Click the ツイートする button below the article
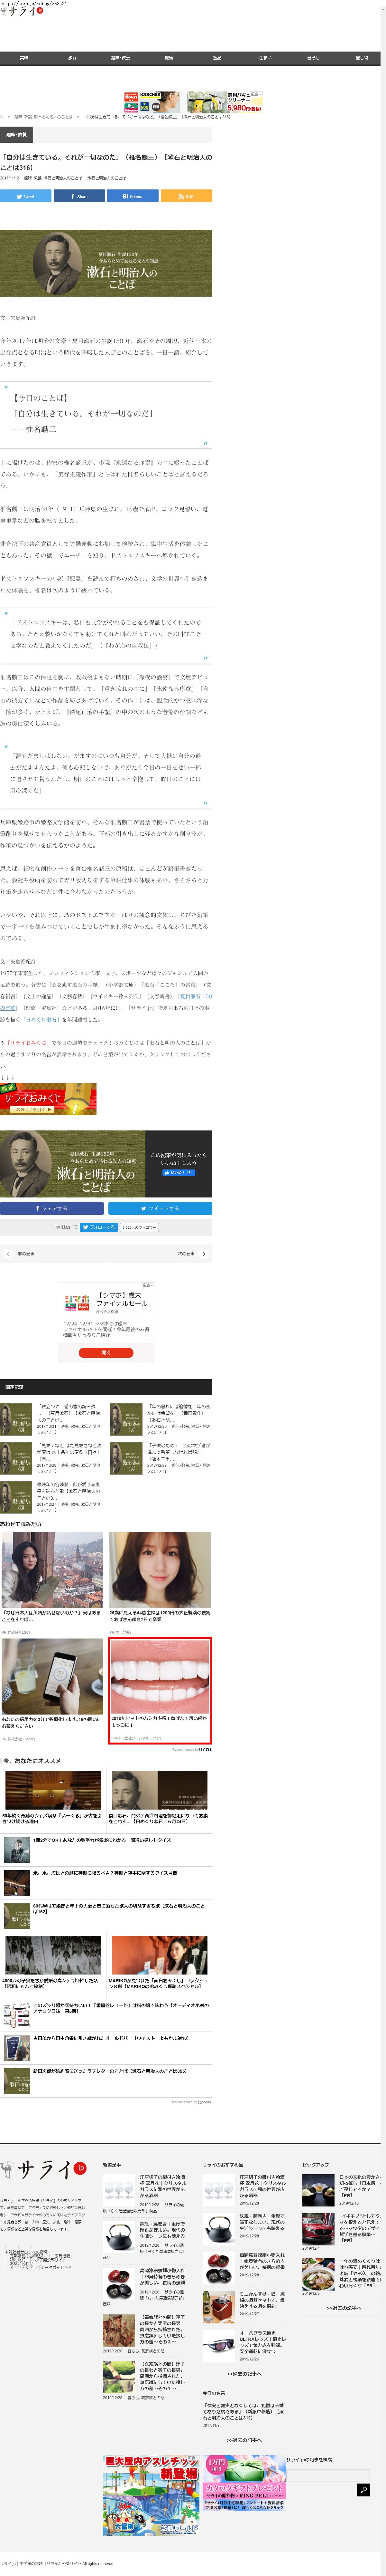 [x=160, y=1208]
